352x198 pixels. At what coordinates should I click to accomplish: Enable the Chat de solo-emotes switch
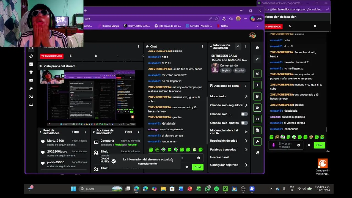coord(244,123)
